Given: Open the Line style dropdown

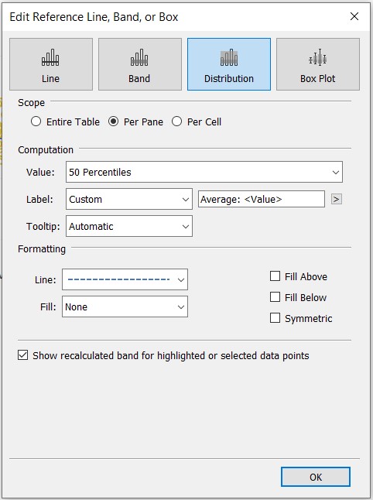Looking at the screenshot, I should tap(125, 279).
